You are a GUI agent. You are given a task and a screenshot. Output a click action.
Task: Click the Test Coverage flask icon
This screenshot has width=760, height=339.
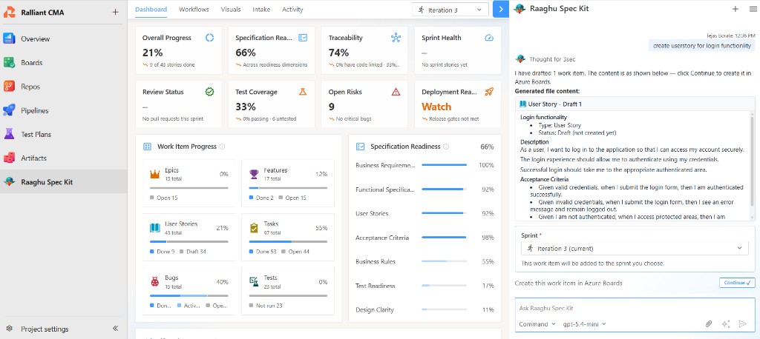pyautogui.click(x=303, y=91)
